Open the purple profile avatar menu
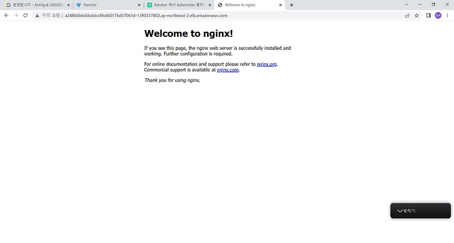Screen dimensions: 454x243 (438, 16)
